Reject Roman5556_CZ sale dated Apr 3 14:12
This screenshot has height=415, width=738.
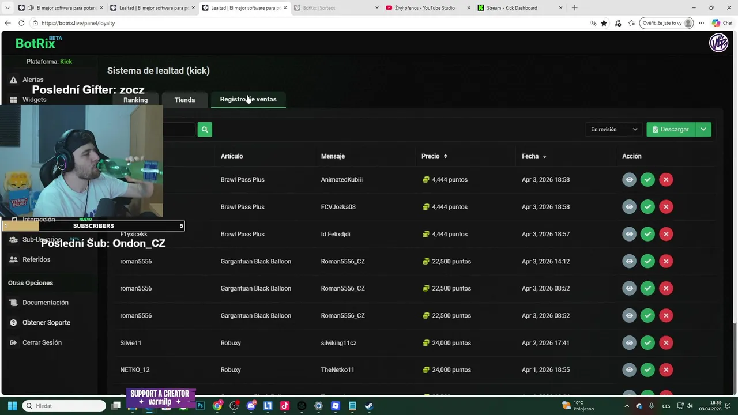click(666, 261)
